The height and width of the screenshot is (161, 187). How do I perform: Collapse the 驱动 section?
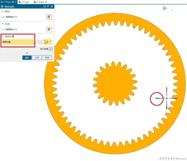click(x=3, y=11)
